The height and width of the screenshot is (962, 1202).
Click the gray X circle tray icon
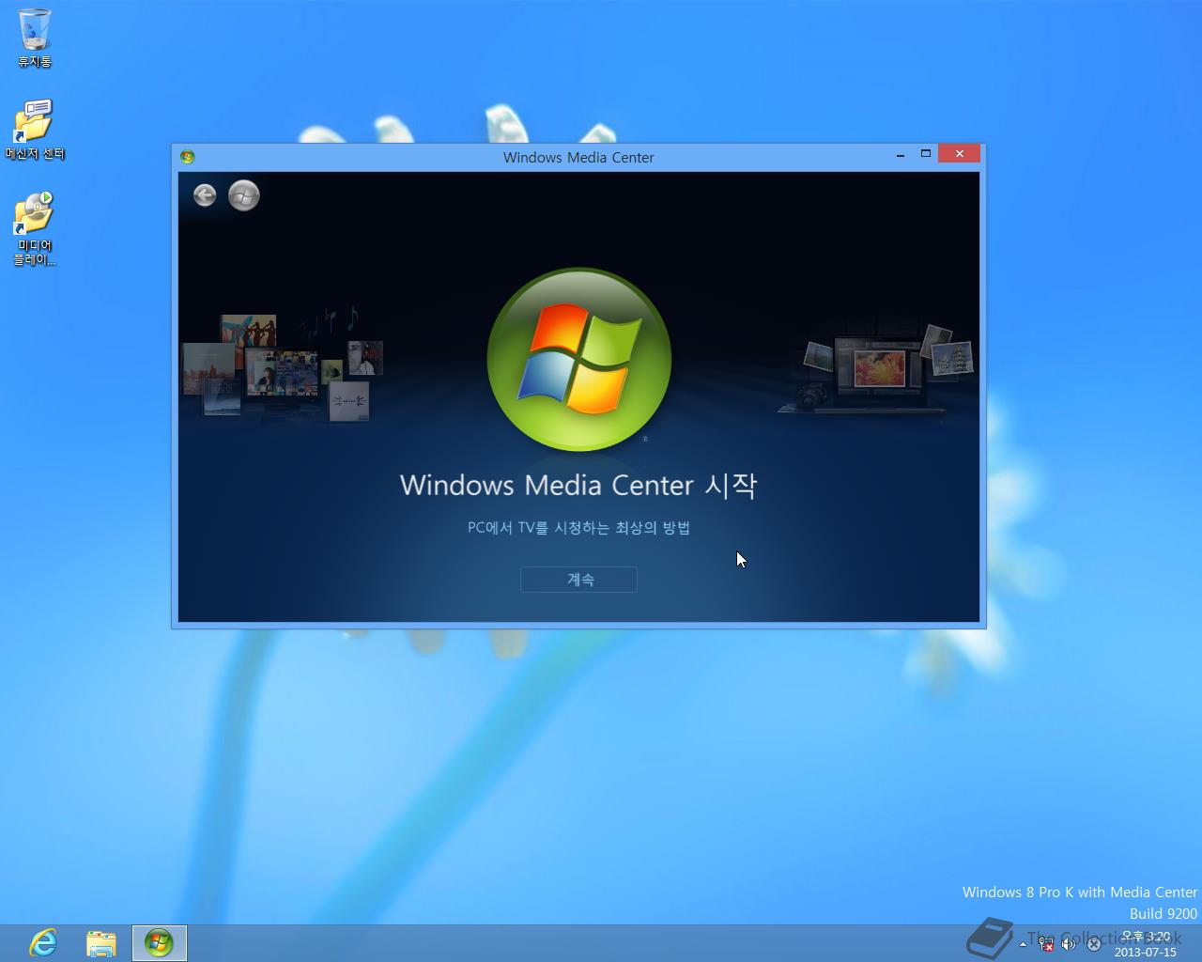click(x=1093, y=944)
